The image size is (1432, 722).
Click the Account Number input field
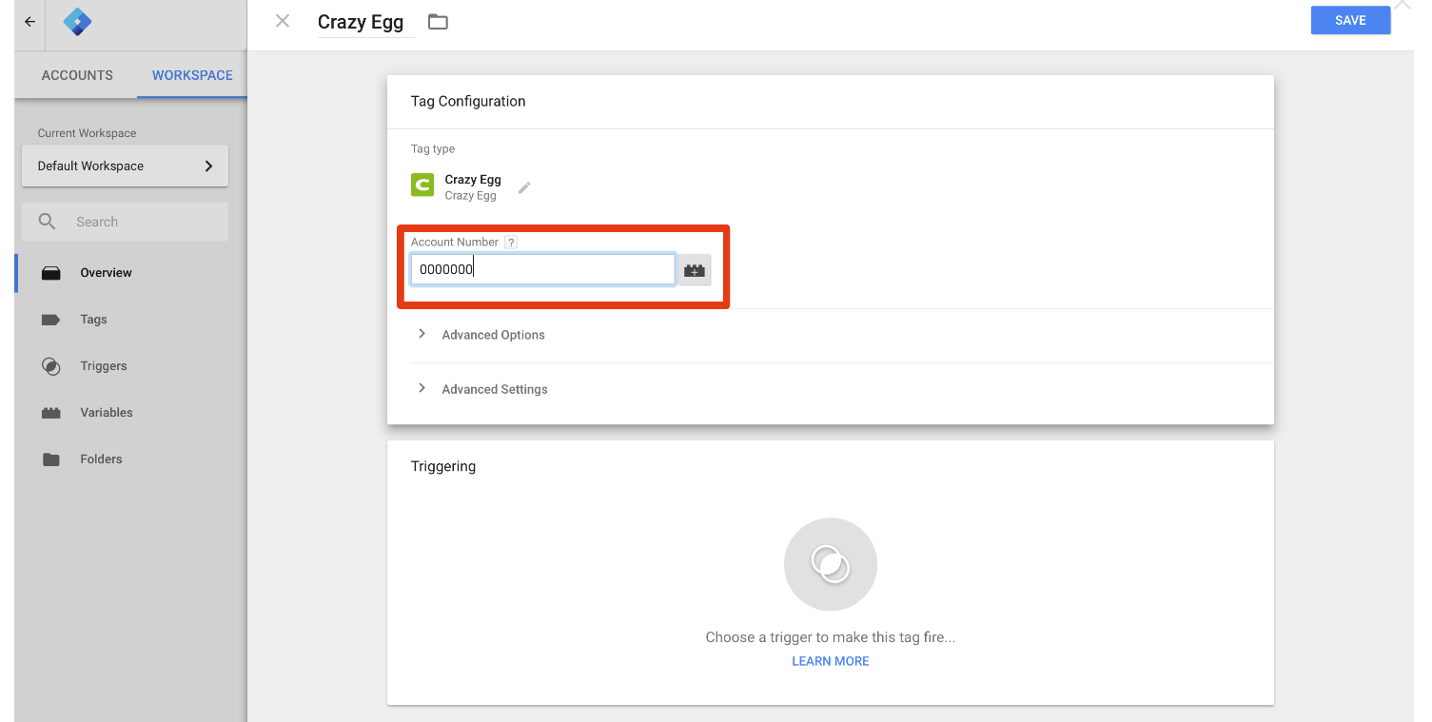[543, 269]
